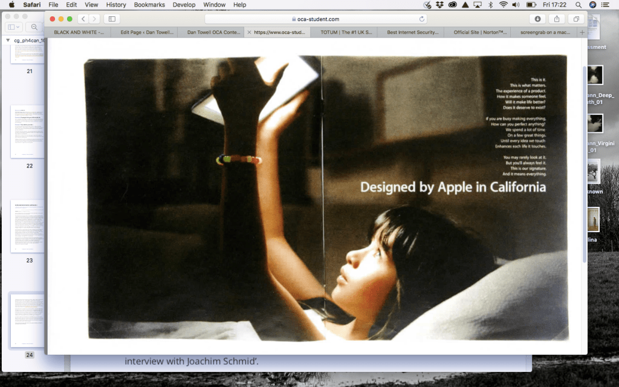Add a new tab with plus button

click(x=582, y=33)
